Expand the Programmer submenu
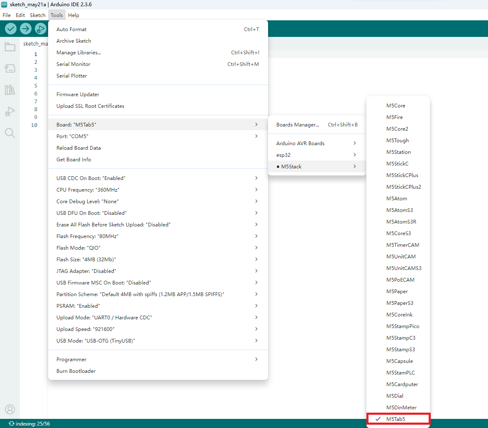 point(158,359)
